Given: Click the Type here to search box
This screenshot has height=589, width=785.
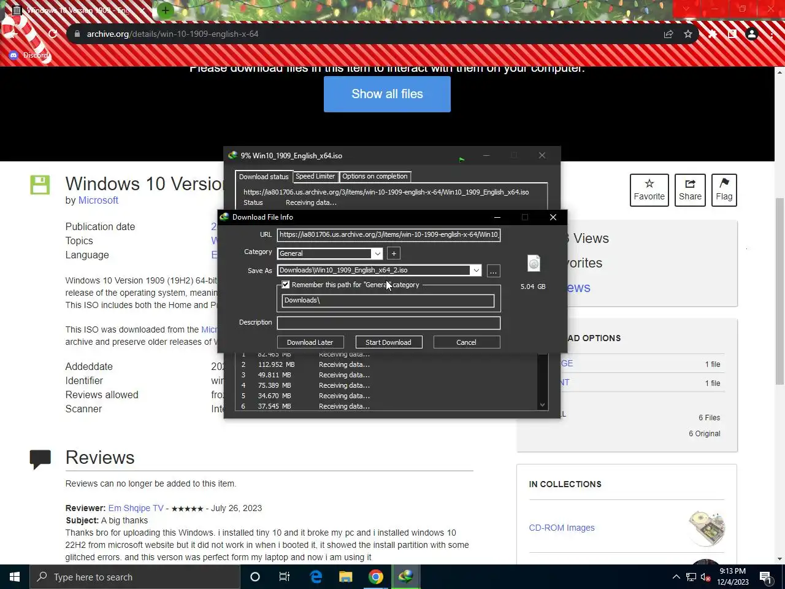Looking at the screenshot, I should click(x=135, y=577).
